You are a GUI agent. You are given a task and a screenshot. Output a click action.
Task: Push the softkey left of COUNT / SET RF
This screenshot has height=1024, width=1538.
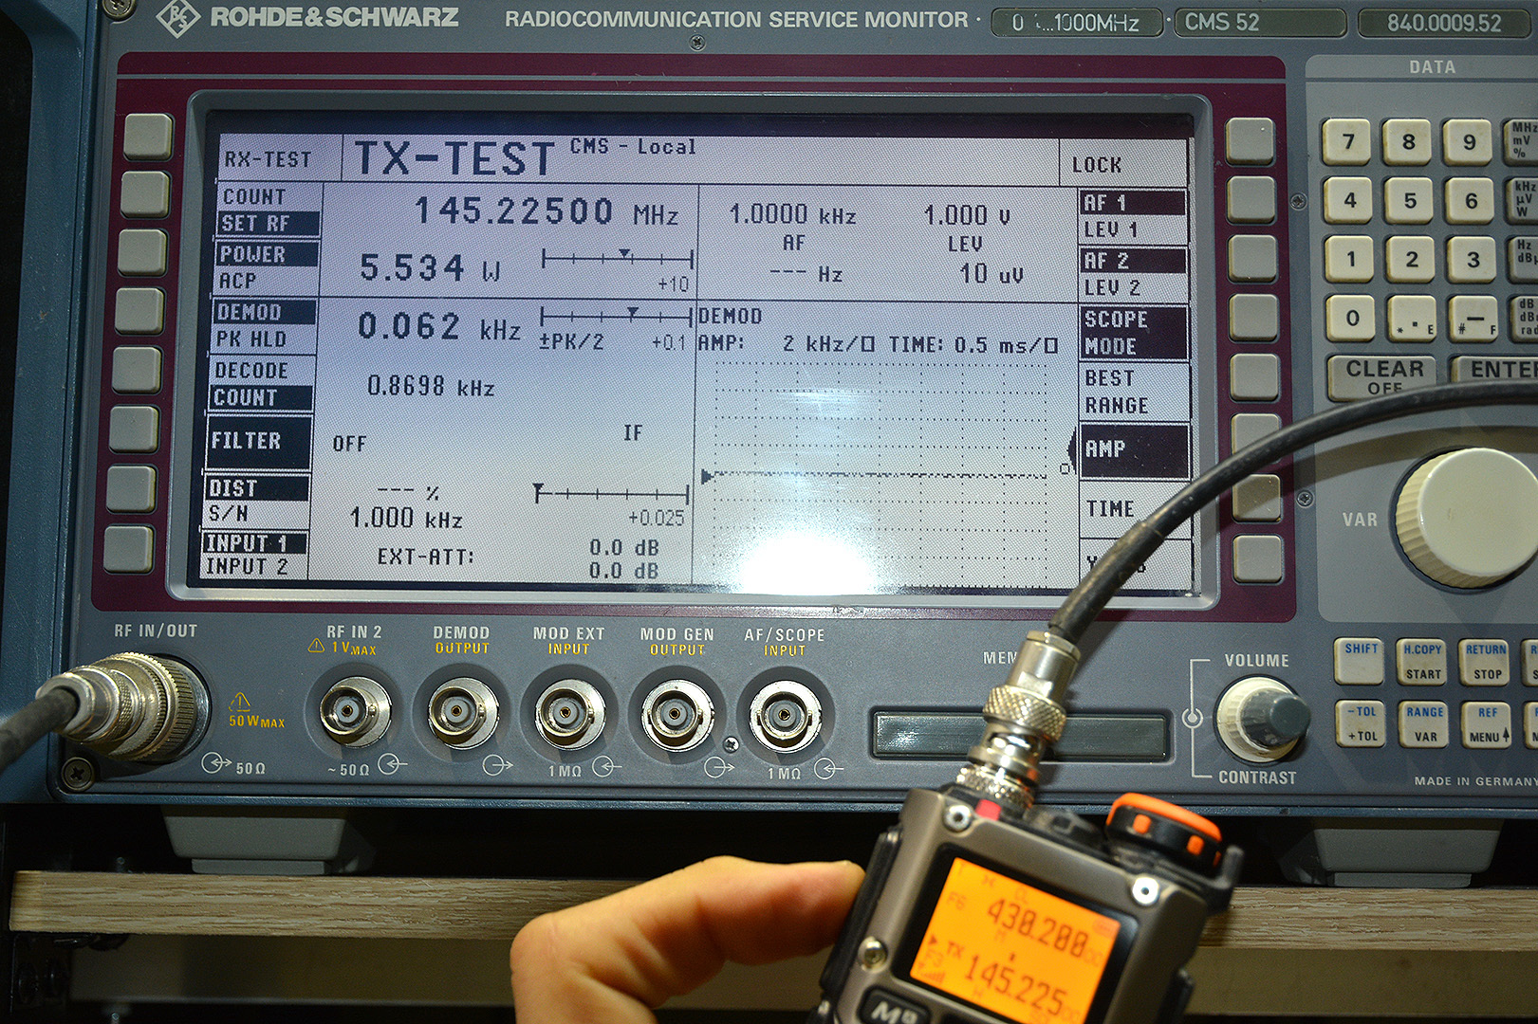pos(146,194)
